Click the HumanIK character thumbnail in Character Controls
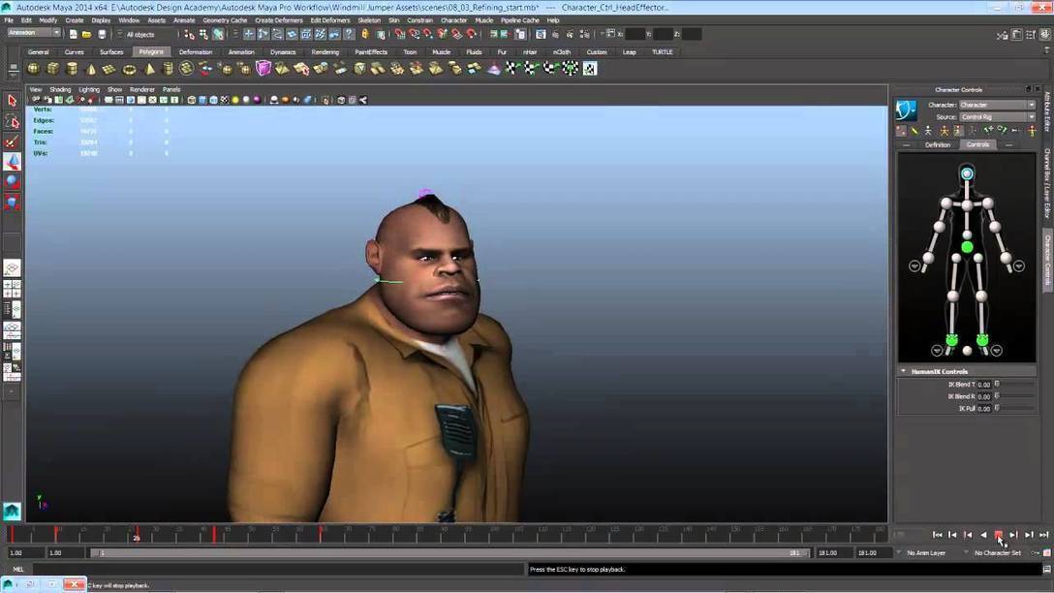 (x=907, y=109)
